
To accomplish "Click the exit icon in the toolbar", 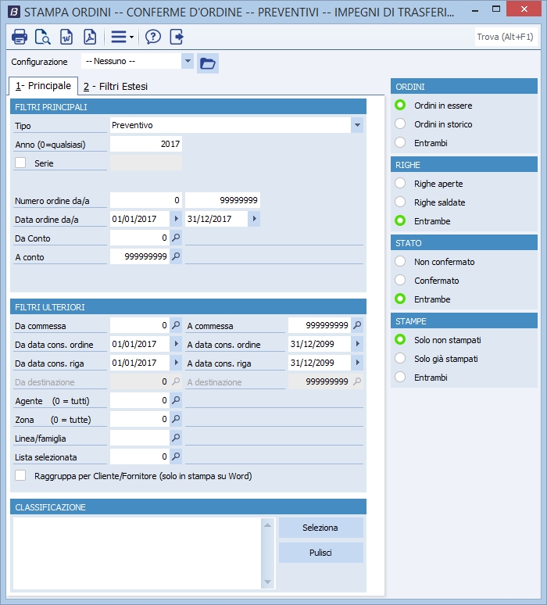I will click(177, 37).
